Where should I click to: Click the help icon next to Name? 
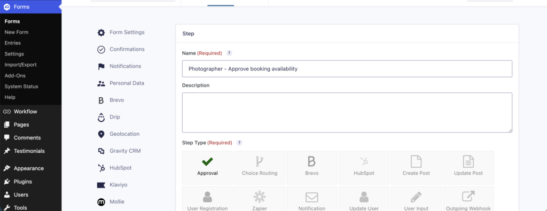pyautogui.click(x=229, y=53)
